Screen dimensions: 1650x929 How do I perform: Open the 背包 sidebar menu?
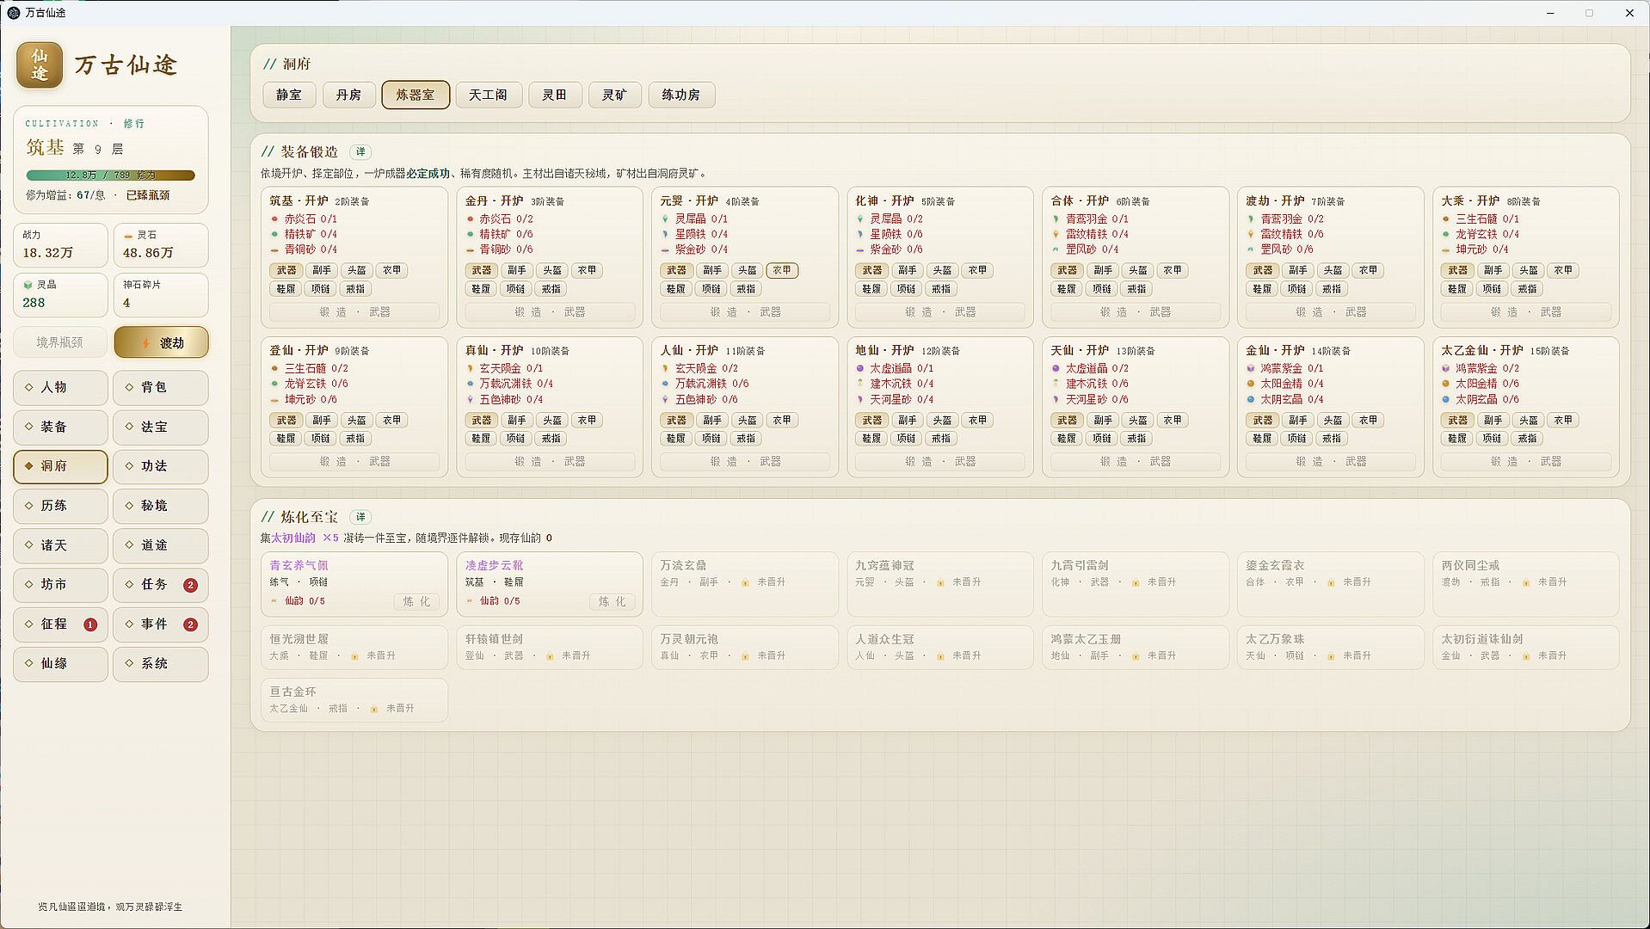[161, 388]
